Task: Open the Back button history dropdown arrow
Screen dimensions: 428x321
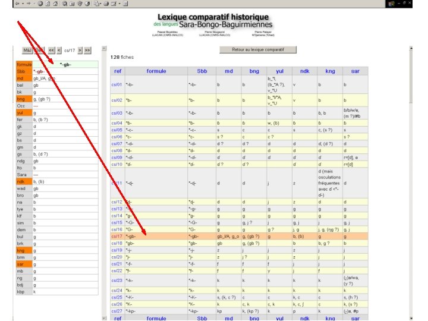Action: coord(23,4)
